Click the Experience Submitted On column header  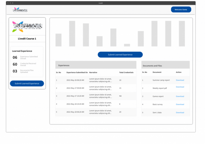point(77,73)
